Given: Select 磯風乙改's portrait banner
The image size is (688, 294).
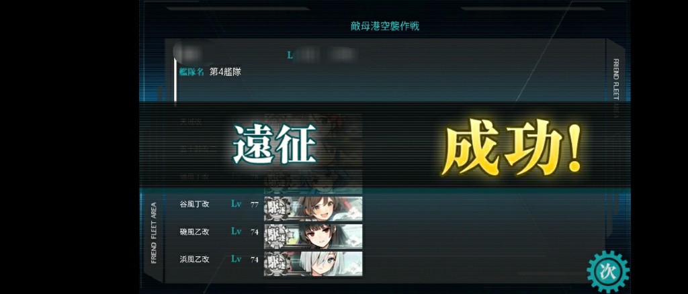Looking at the screenshot, I should coord(313,236).
